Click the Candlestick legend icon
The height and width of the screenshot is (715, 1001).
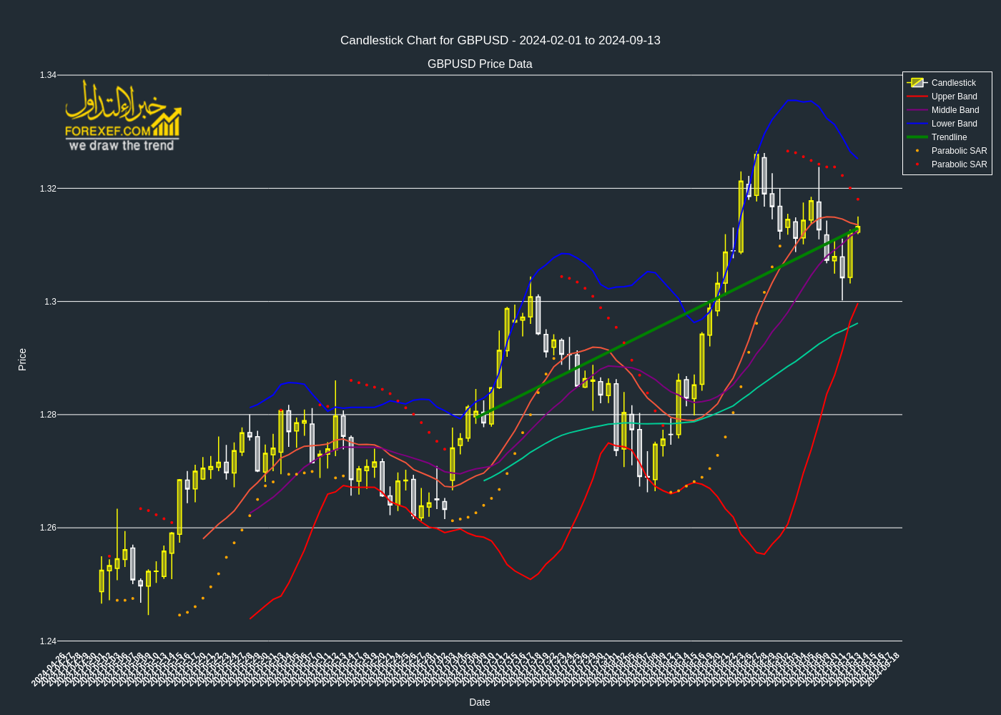(x=917, y=83)
